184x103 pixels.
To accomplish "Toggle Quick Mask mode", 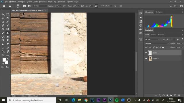I will pos(3,67).
